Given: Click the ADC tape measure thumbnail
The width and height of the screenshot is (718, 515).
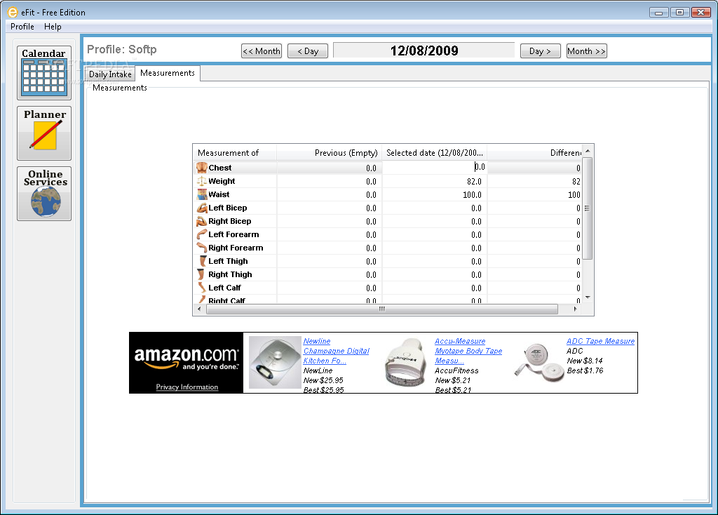Looking at the screenshot, I should point(541,363).
